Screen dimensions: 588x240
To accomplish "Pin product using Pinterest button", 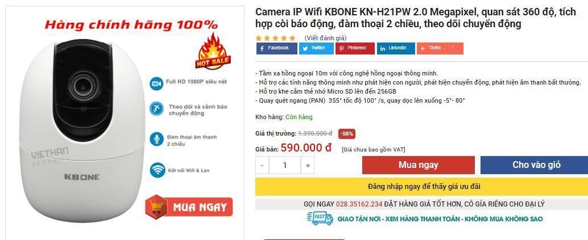I will [x=355, y=48].
